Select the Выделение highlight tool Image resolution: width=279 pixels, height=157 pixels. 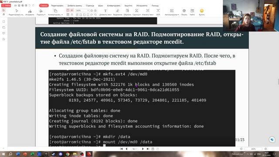tap(118, 12)
